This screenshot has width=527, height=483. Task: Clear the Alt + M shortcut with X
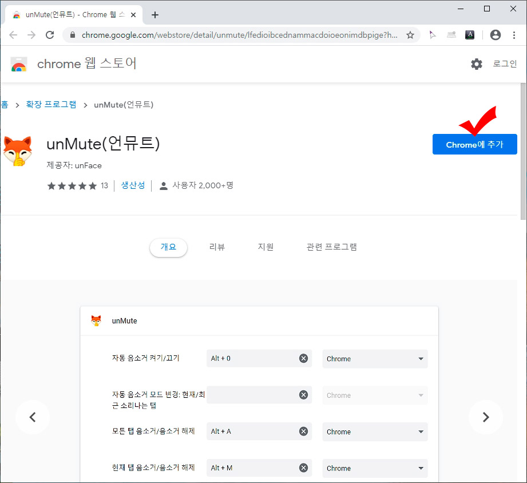pyautogui.click(x=303, y=468)
